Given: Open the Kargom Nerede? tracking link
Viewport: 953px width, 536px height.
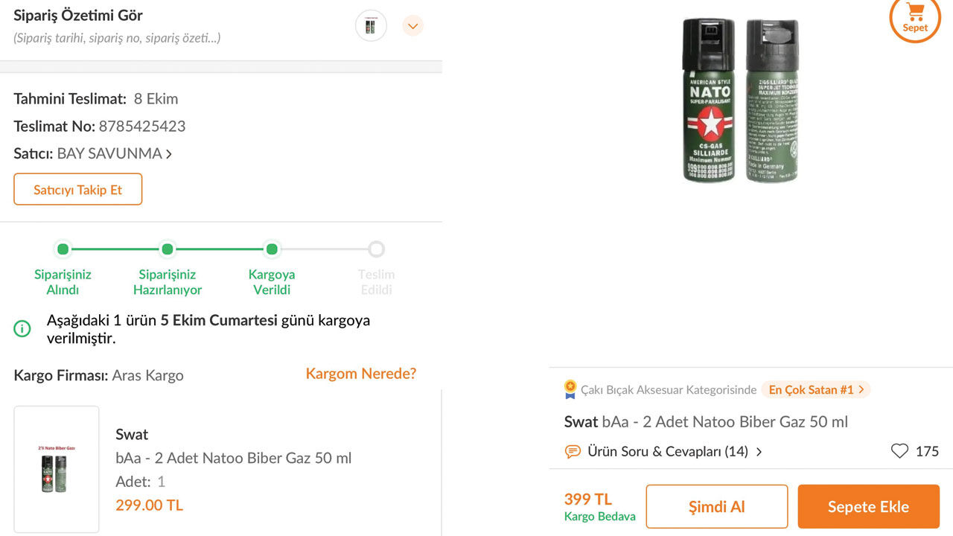Looking at the screenshot, I should (x=360, y=374).
